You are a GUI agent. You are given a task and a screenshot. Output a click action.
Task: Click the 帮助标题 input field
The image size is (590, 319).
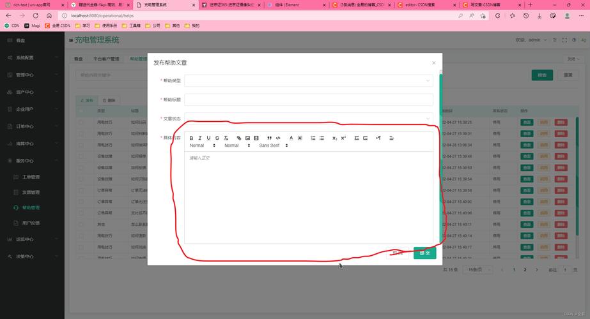tap(308, 100)
